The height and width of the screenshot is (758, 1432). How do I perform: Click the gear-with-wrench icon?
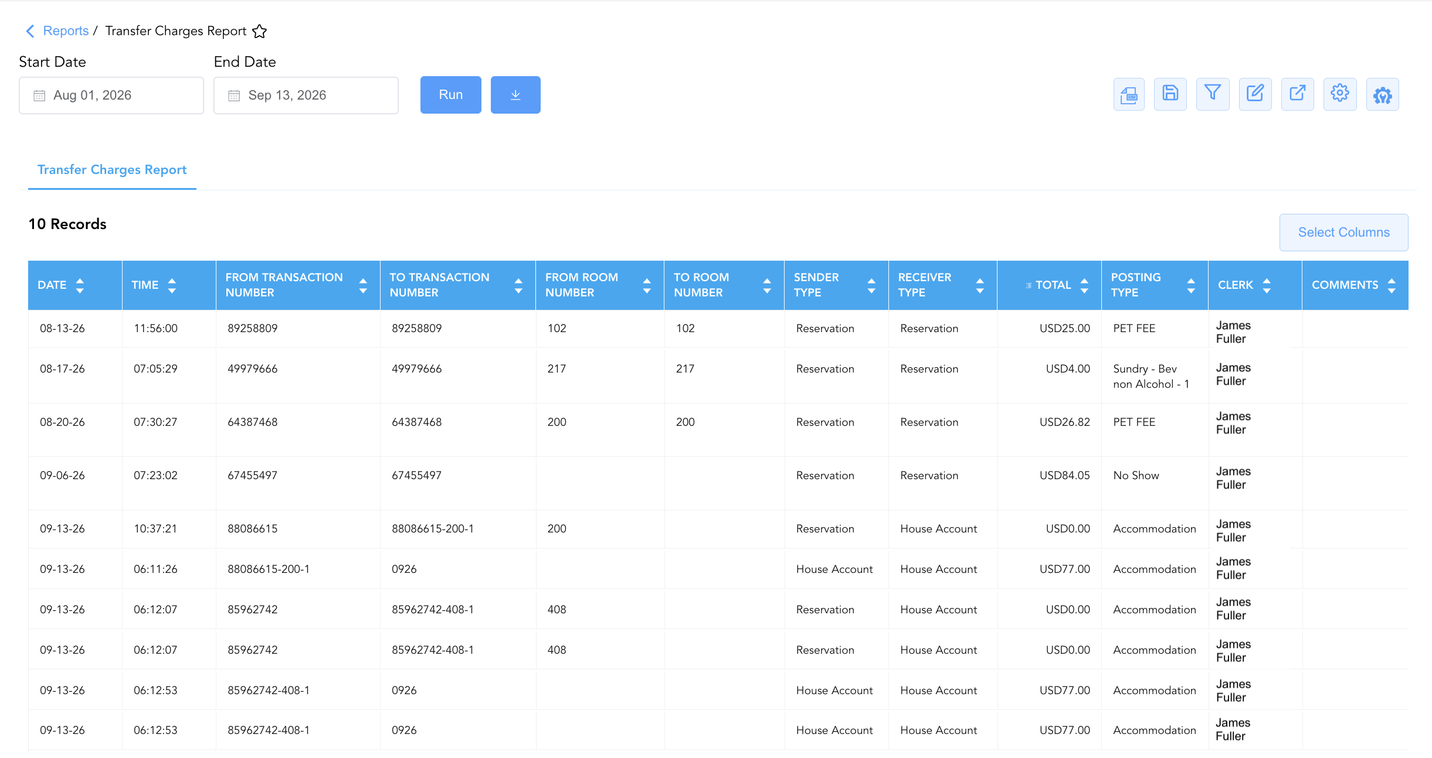pyautogui.click(x=1383, y=94)
